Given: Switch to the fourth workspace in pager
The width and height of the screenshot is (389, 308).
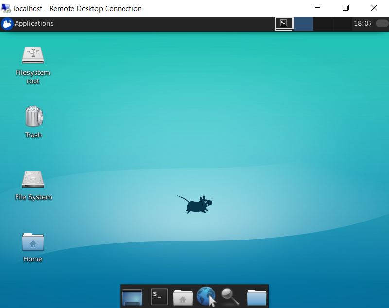Looking at the screenshot, I should click(342, 24).
